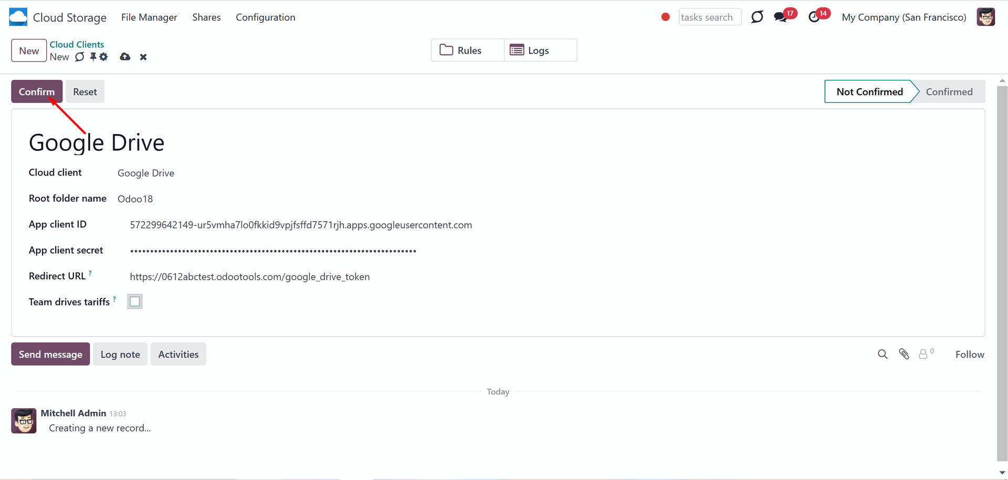Show followers using the person icon
Screen dimensions: 1008x480
point(923,354)
